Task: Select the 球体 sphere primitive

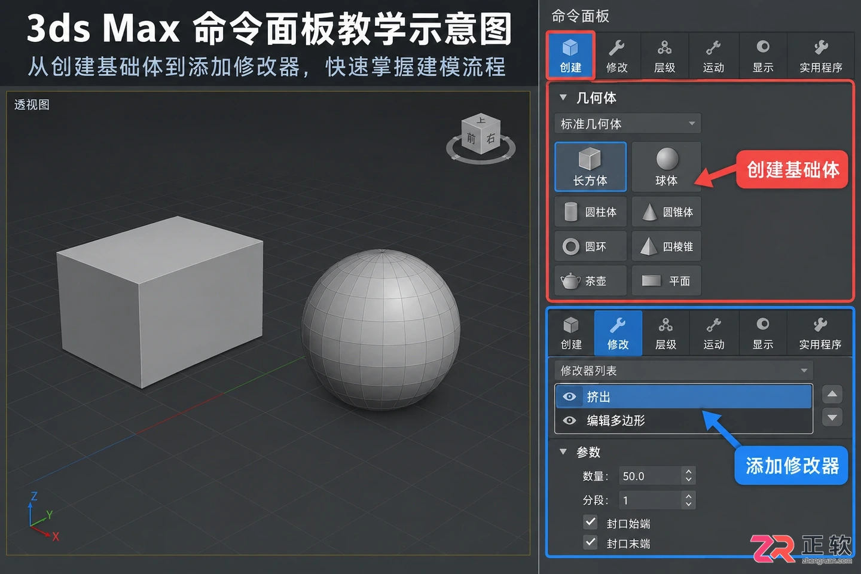Action: click(666, 167)
